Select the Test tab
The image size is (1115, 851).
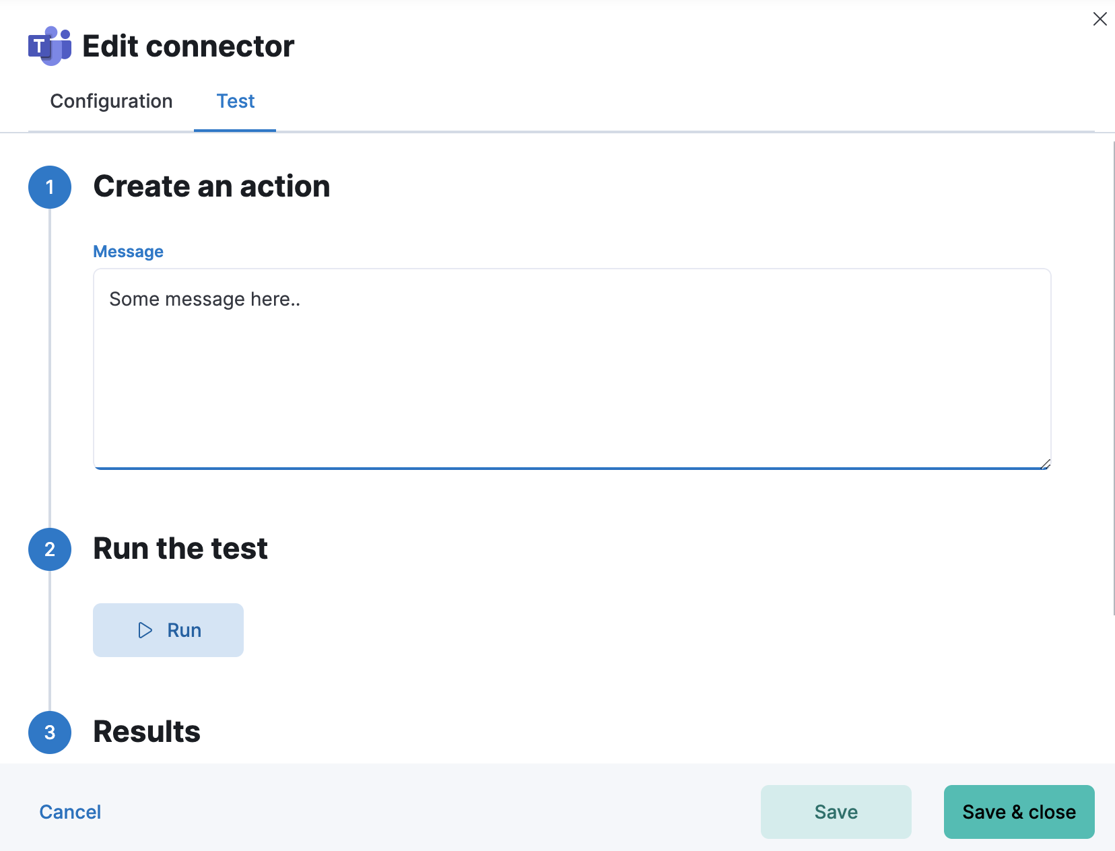point(235,101)
